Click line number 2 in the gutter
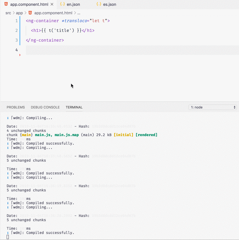Screen dimensions: 239x240 [16, 30]
